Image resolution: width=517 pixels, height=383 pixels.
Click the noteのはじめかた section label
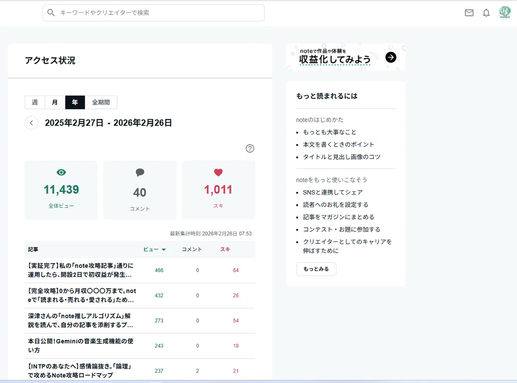point(320,120)
